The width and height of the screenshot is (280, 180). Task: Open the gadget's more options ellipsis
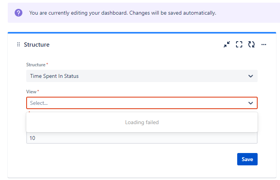263,44
